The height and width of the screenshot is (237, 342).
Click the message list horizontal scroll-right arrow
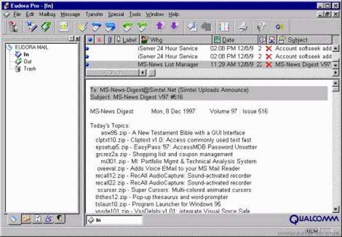pos(335,73)
